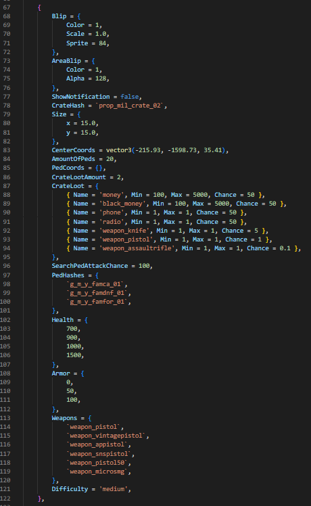The image size is (311, 506).
Task: Click the `weapon_snspistol` entry
Action: [x=99, y=454]
